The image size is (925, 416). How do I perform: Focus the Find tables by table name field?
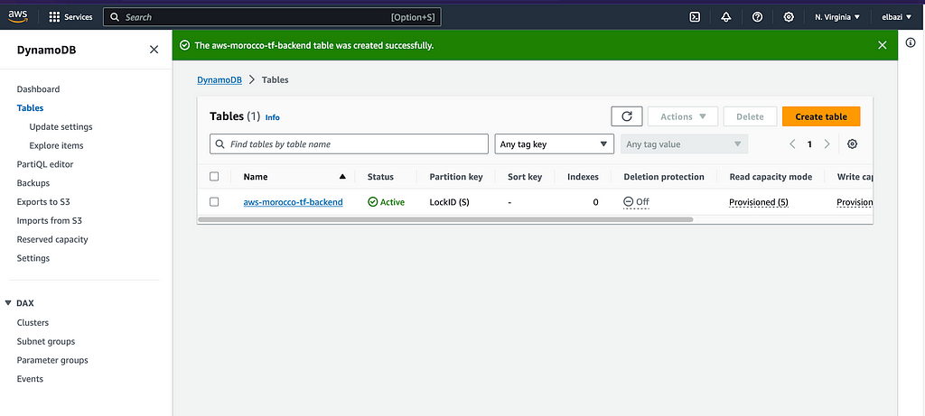[350, 143]
